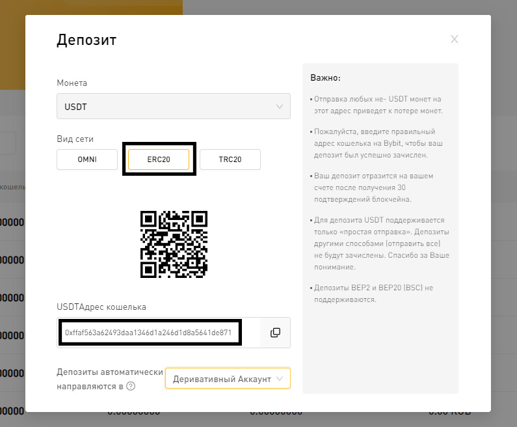Close the Депозит dialog with the X
517x427 pixels.
tap(455, 39)
